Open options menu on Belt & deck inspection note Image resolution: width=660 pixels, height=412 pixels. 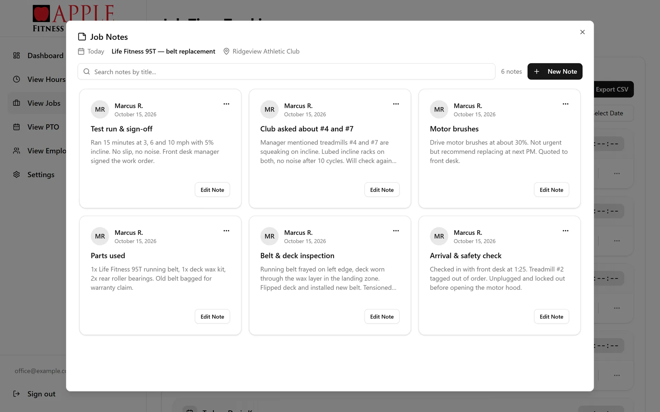click(x=396, y=231)
